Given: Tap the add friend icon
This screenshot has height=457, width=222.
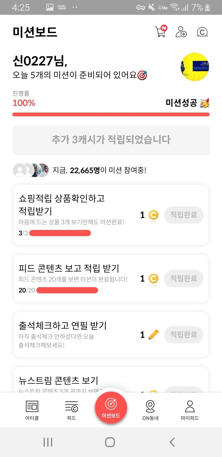Looking at the screenshot, I should coord(181,32).
